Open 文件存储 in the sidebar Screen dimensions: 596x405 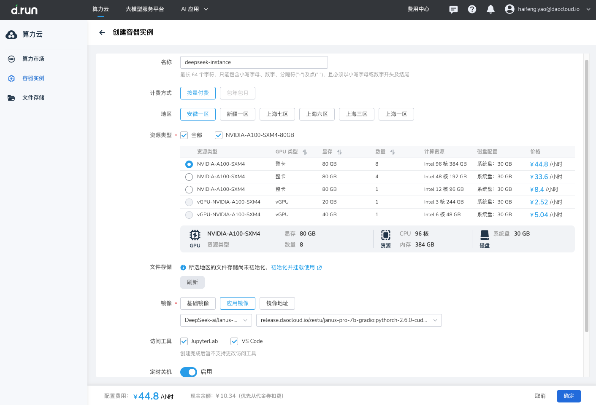(x=33, y=98)
